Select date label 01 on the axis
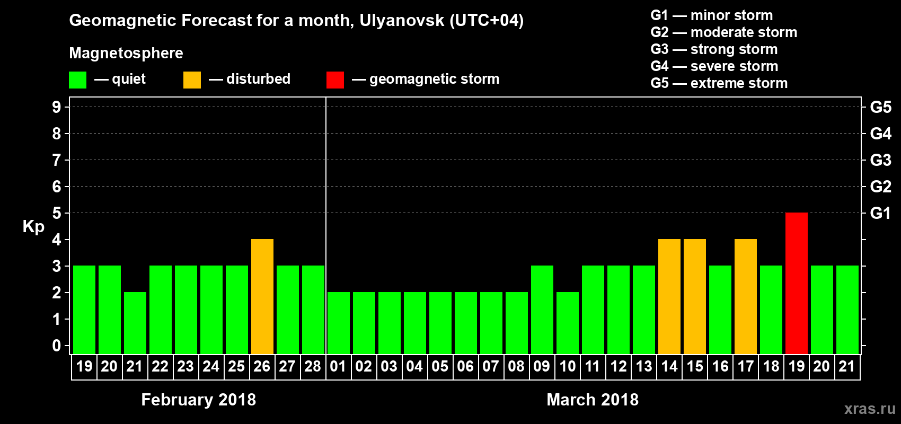Screen dimensions: 901x424 (338, 366)
